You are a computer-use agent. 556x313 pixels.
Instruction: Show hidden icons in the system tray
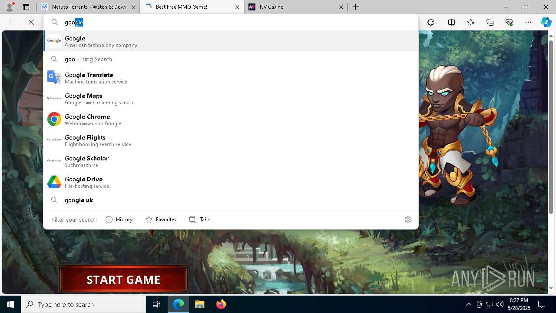(x=468, y=304)
